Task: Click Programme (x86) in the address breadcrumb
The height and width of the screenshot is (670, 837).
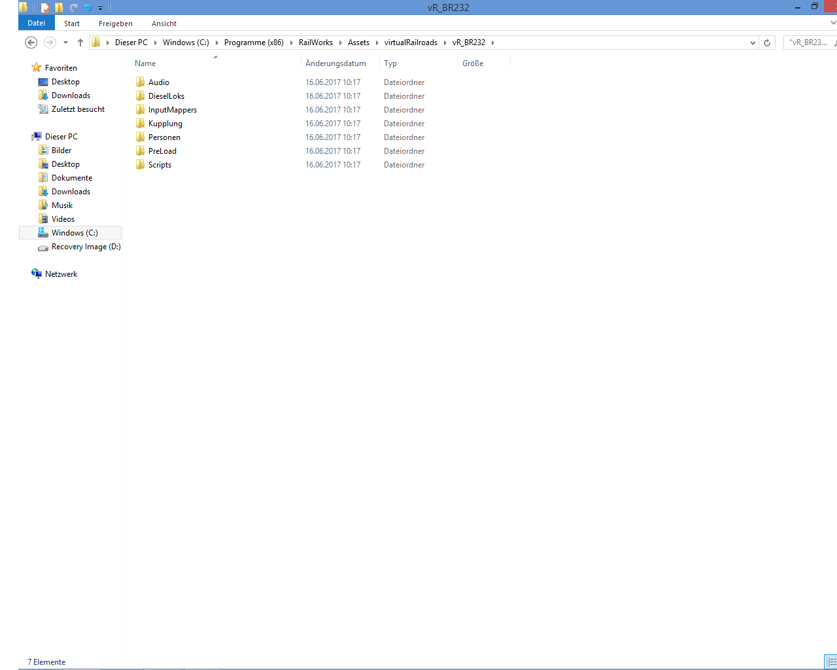Action: click(254, 43)
